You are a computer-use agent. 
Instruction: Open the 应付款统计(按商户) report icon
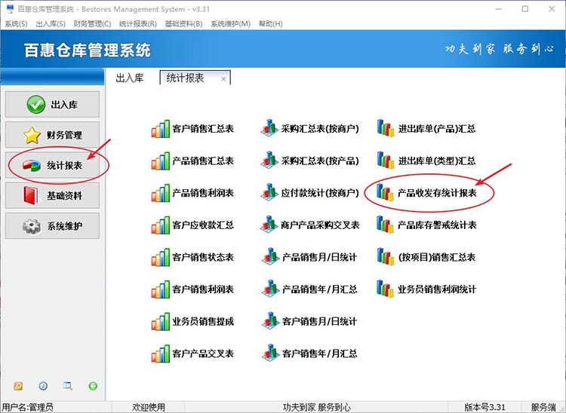(x=269, y=192)
